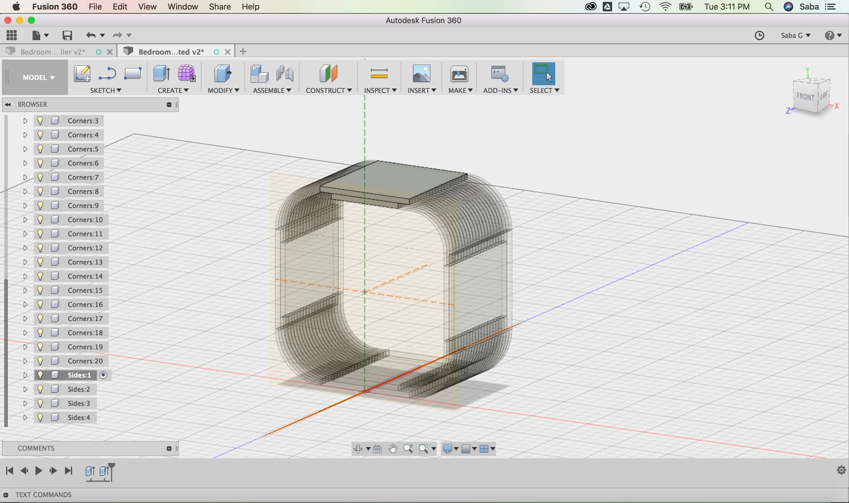This screenshot has height=503, width=849.
Task: Click the Save icon in top toolbar
Action: 67,35
